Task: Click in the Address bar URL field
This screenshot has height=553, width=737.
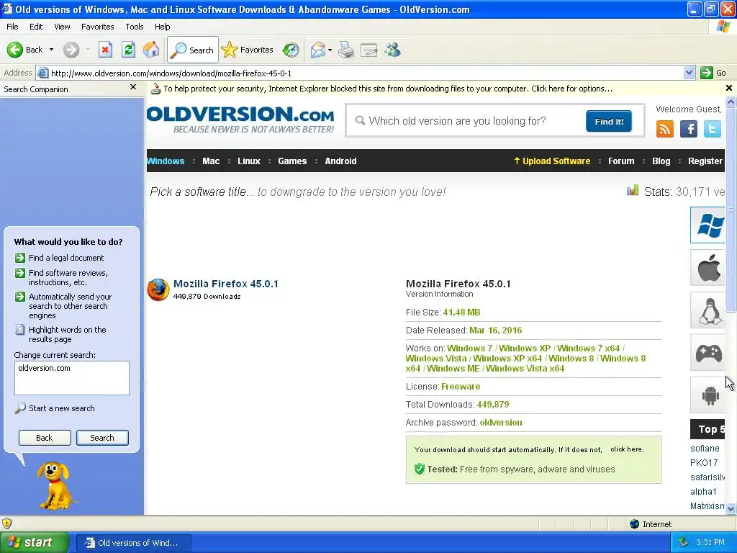Action: [x=360, y=73]
